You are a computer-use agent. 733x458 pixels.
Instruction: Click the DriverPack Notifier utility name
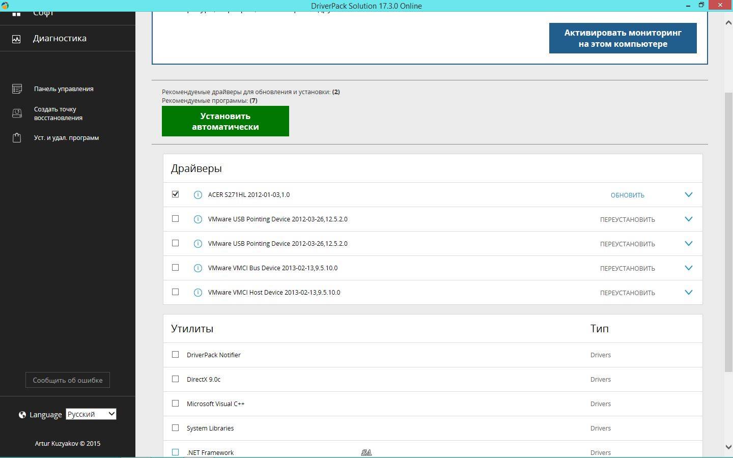[214, 355]
